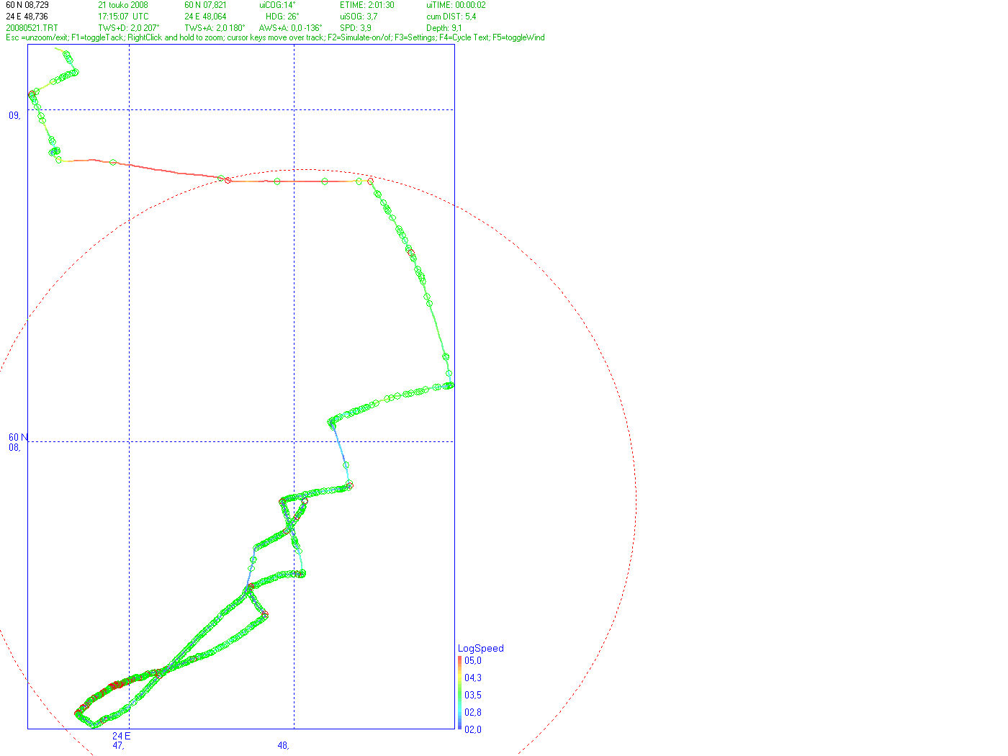
Task: Click the track filename 20080521.TRT
Action: point(32,28)
